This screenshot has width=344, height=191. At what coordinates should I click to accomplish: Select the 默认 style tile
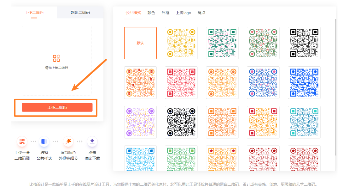click(x=140, y=43)
